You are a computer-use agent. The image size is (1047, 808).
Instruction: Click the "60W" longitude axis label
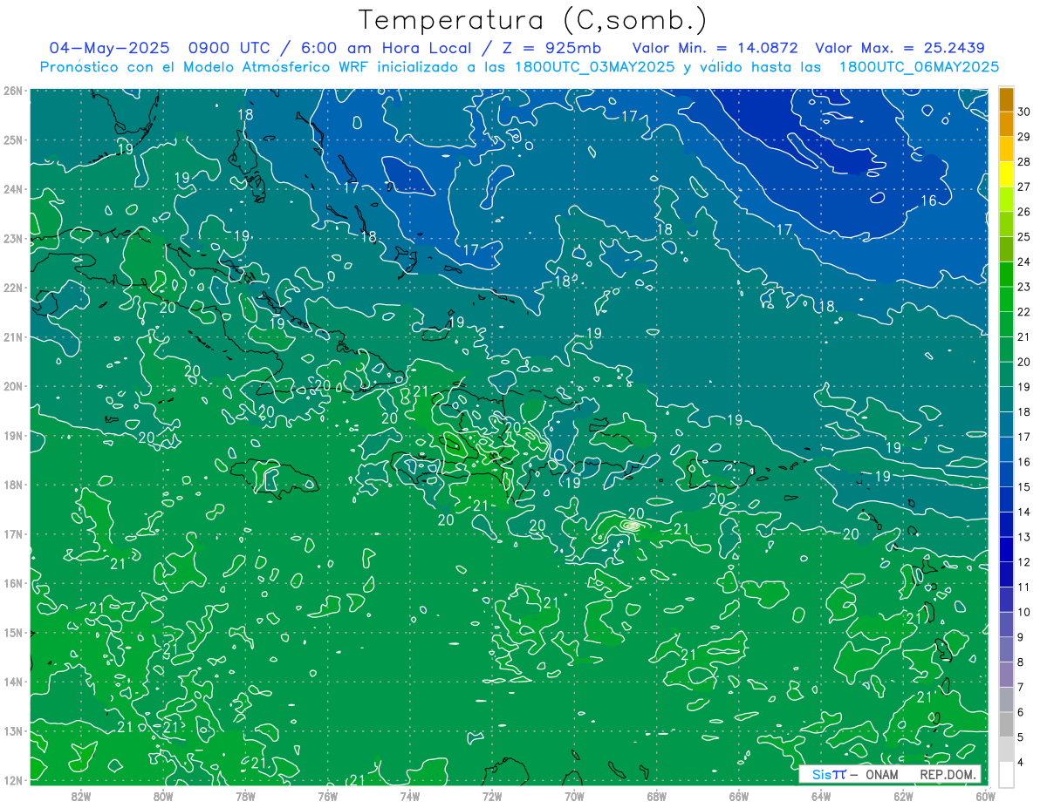[x=984, y=796]
